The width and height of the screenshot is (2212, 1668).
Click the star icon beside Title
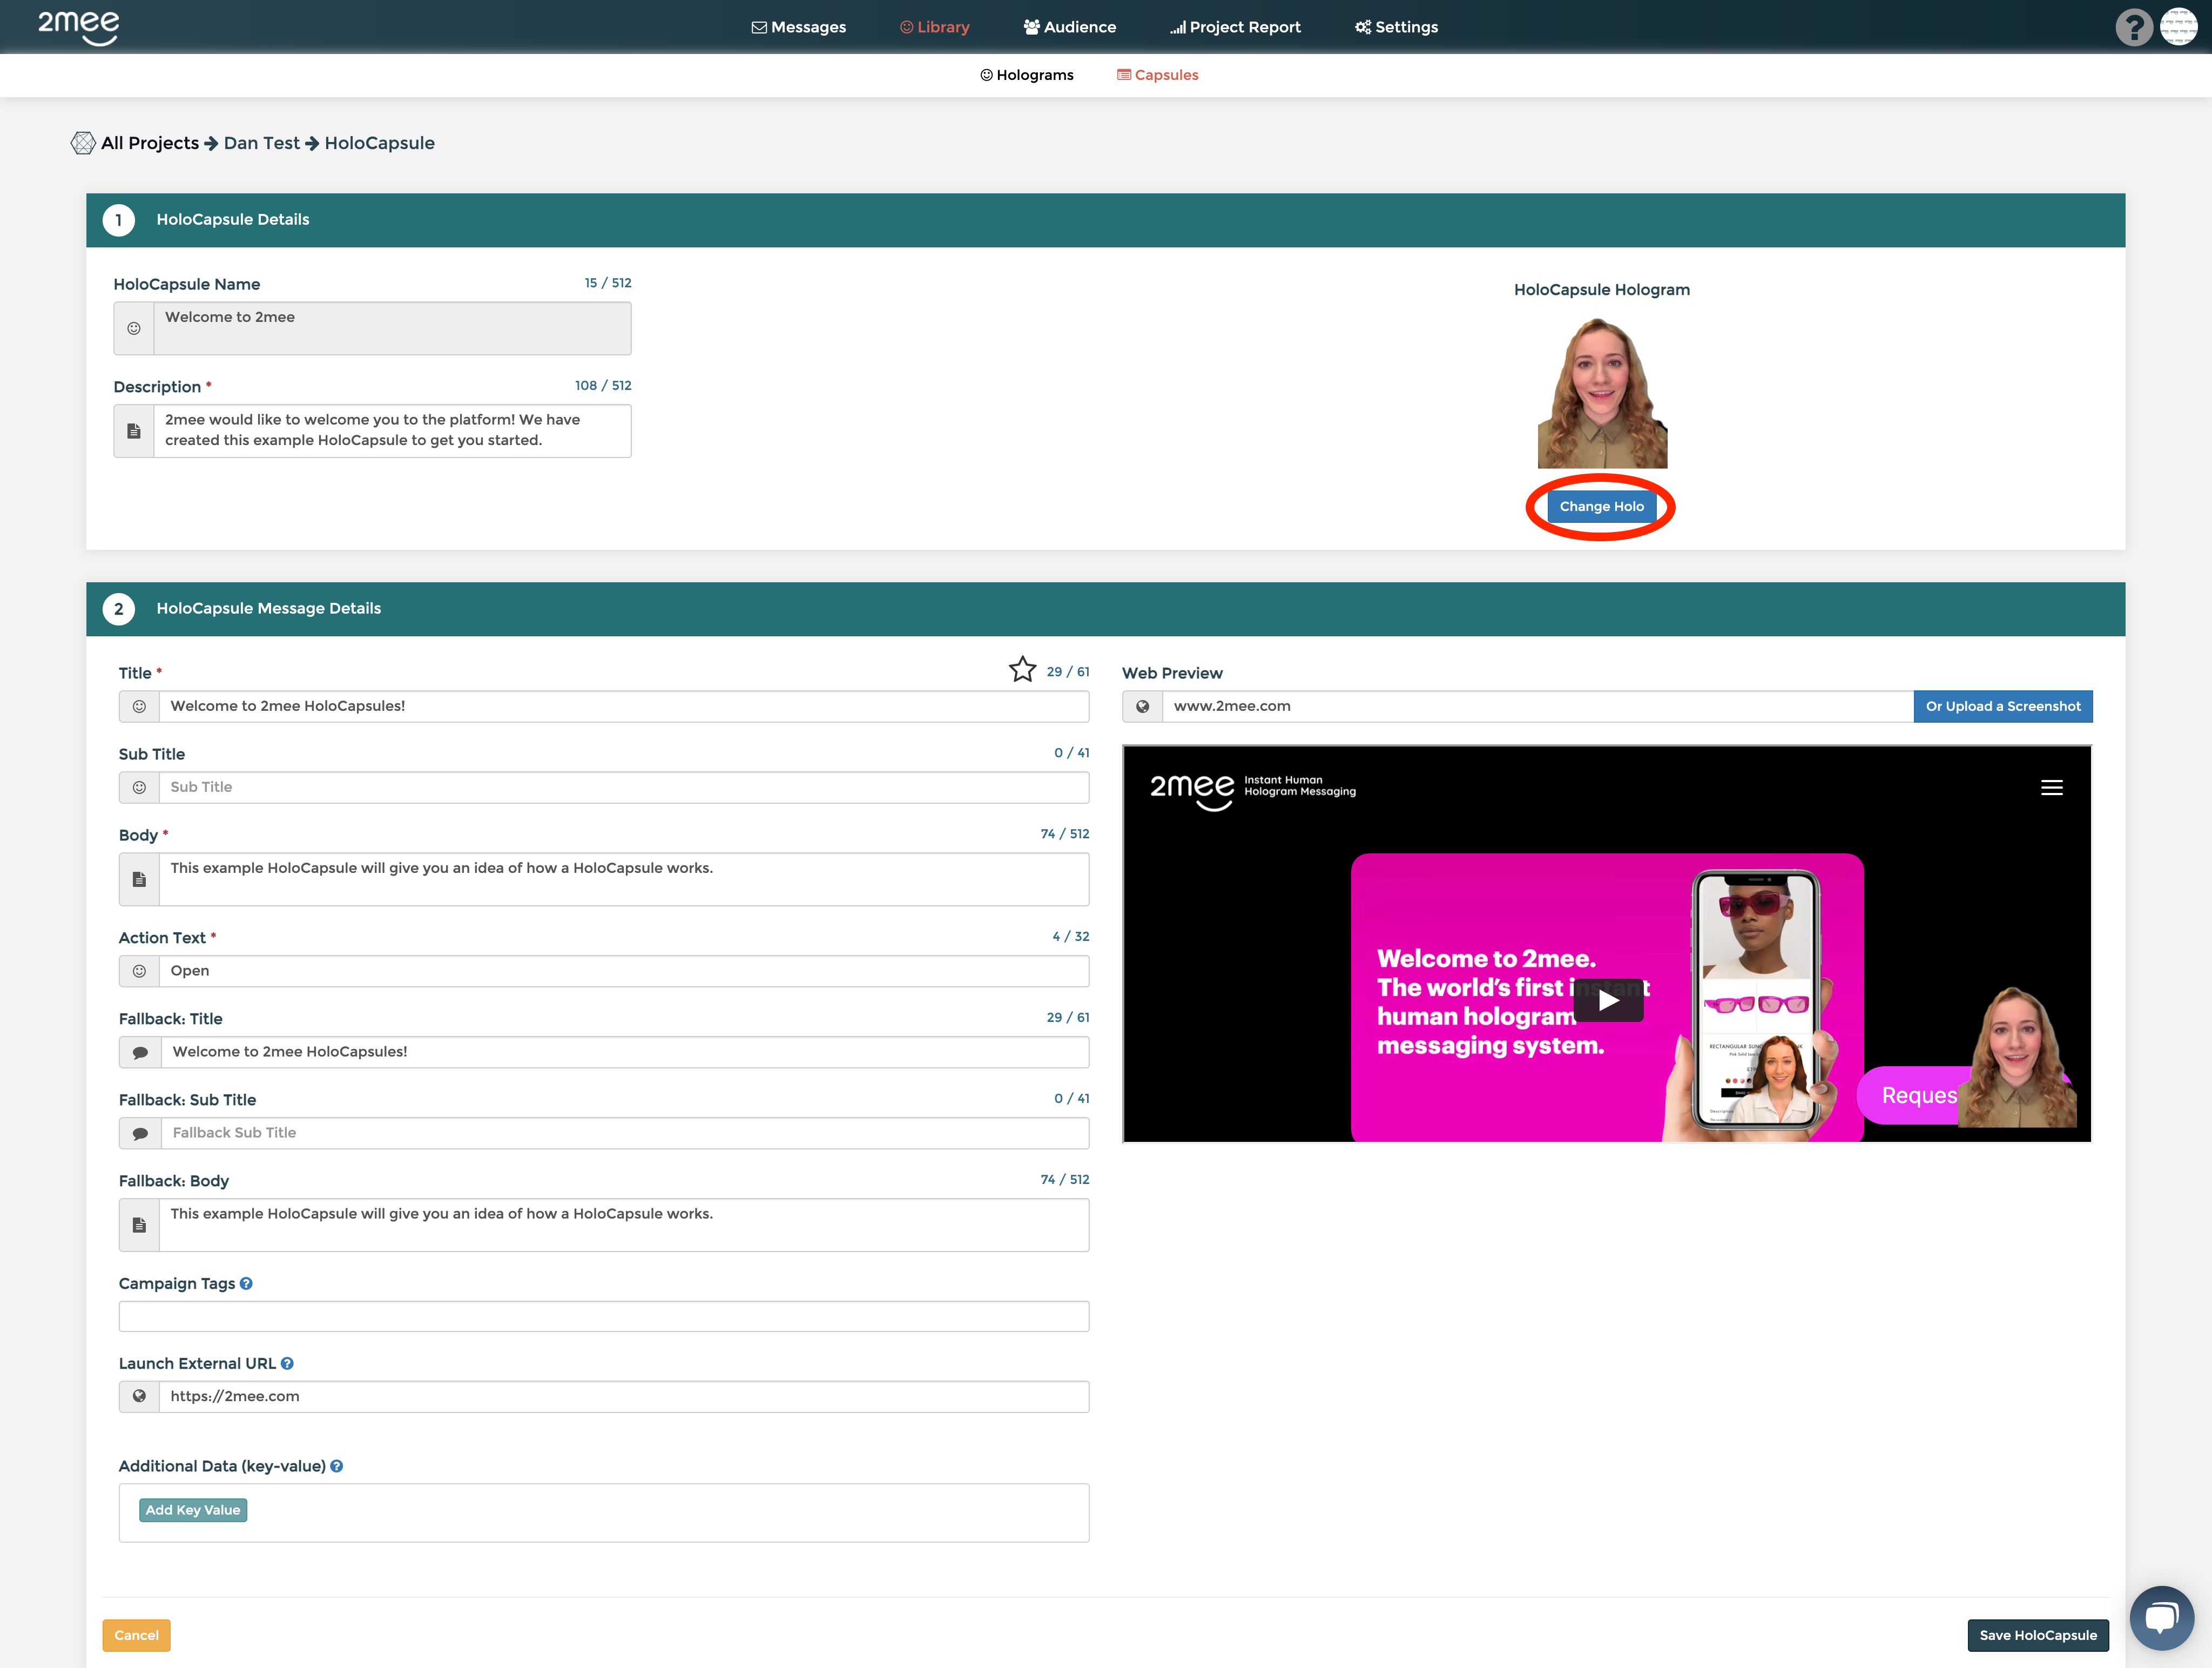(1022, 670)
